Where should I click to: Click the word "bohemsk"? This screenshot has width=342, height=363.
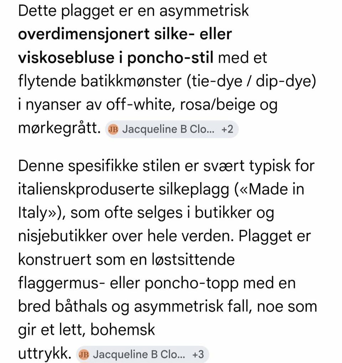[123, 330]
